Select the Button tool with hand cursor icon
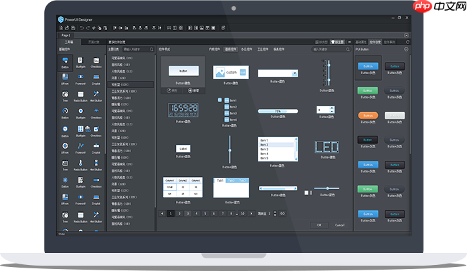The width and height of the screenshot is (467, 271). [x=65, y=62]
